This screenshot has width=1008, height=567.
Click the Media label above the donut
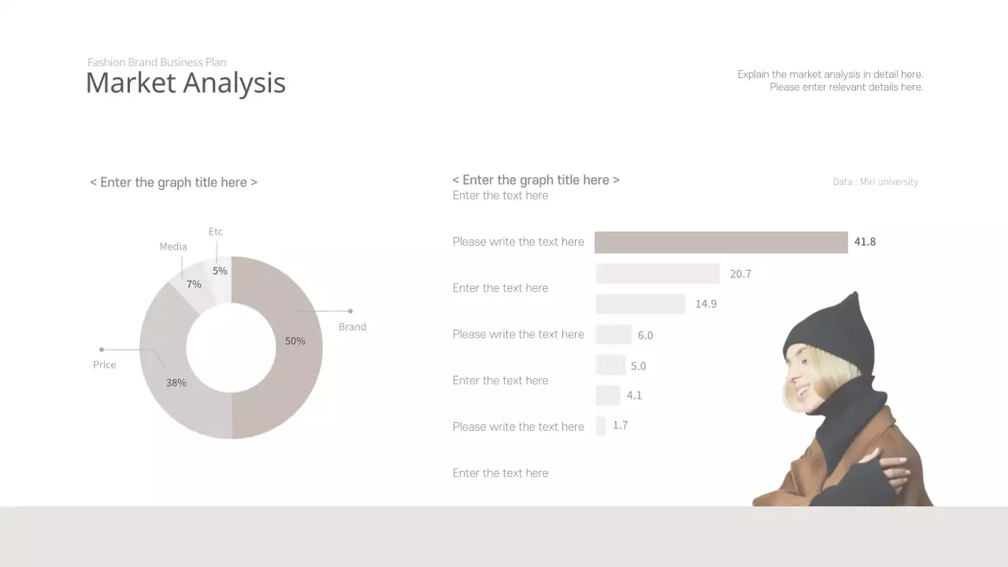pos(173,246)
